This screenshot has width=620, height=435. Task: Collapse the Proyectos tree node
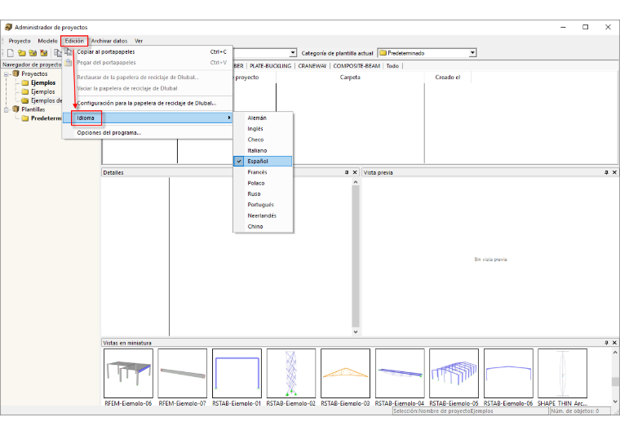[x=7, y=74]
